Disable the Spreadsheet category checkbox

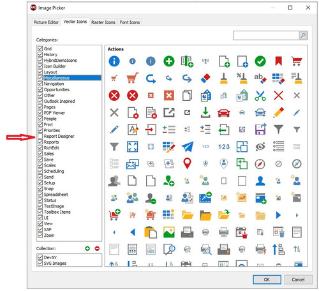[x=40, y=195]
